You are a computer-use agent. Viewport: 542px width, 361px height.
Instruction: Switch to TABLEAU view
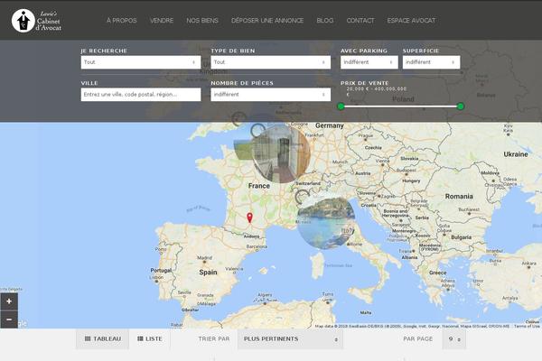pyautogui.click(x=103, y=339)
